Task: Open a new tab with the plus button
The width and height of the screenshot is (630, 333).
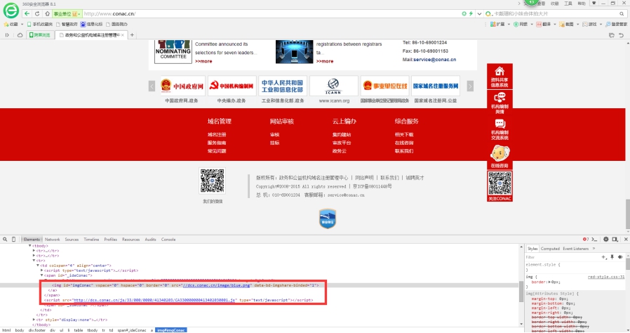Action: 132,35
